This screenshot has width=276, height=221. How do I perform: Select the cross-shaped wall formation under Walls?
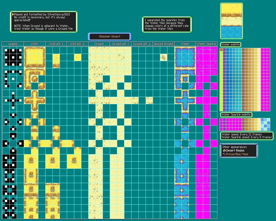(x=35, y=100)
